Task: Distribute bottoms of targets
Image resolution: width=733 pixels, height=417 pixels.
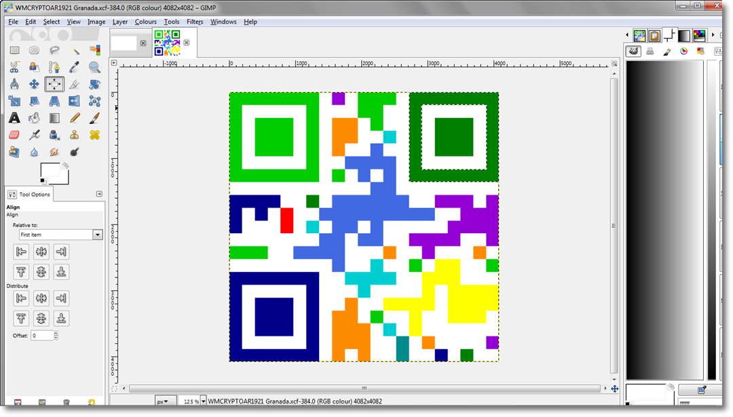Action: (x=61, y=318)
